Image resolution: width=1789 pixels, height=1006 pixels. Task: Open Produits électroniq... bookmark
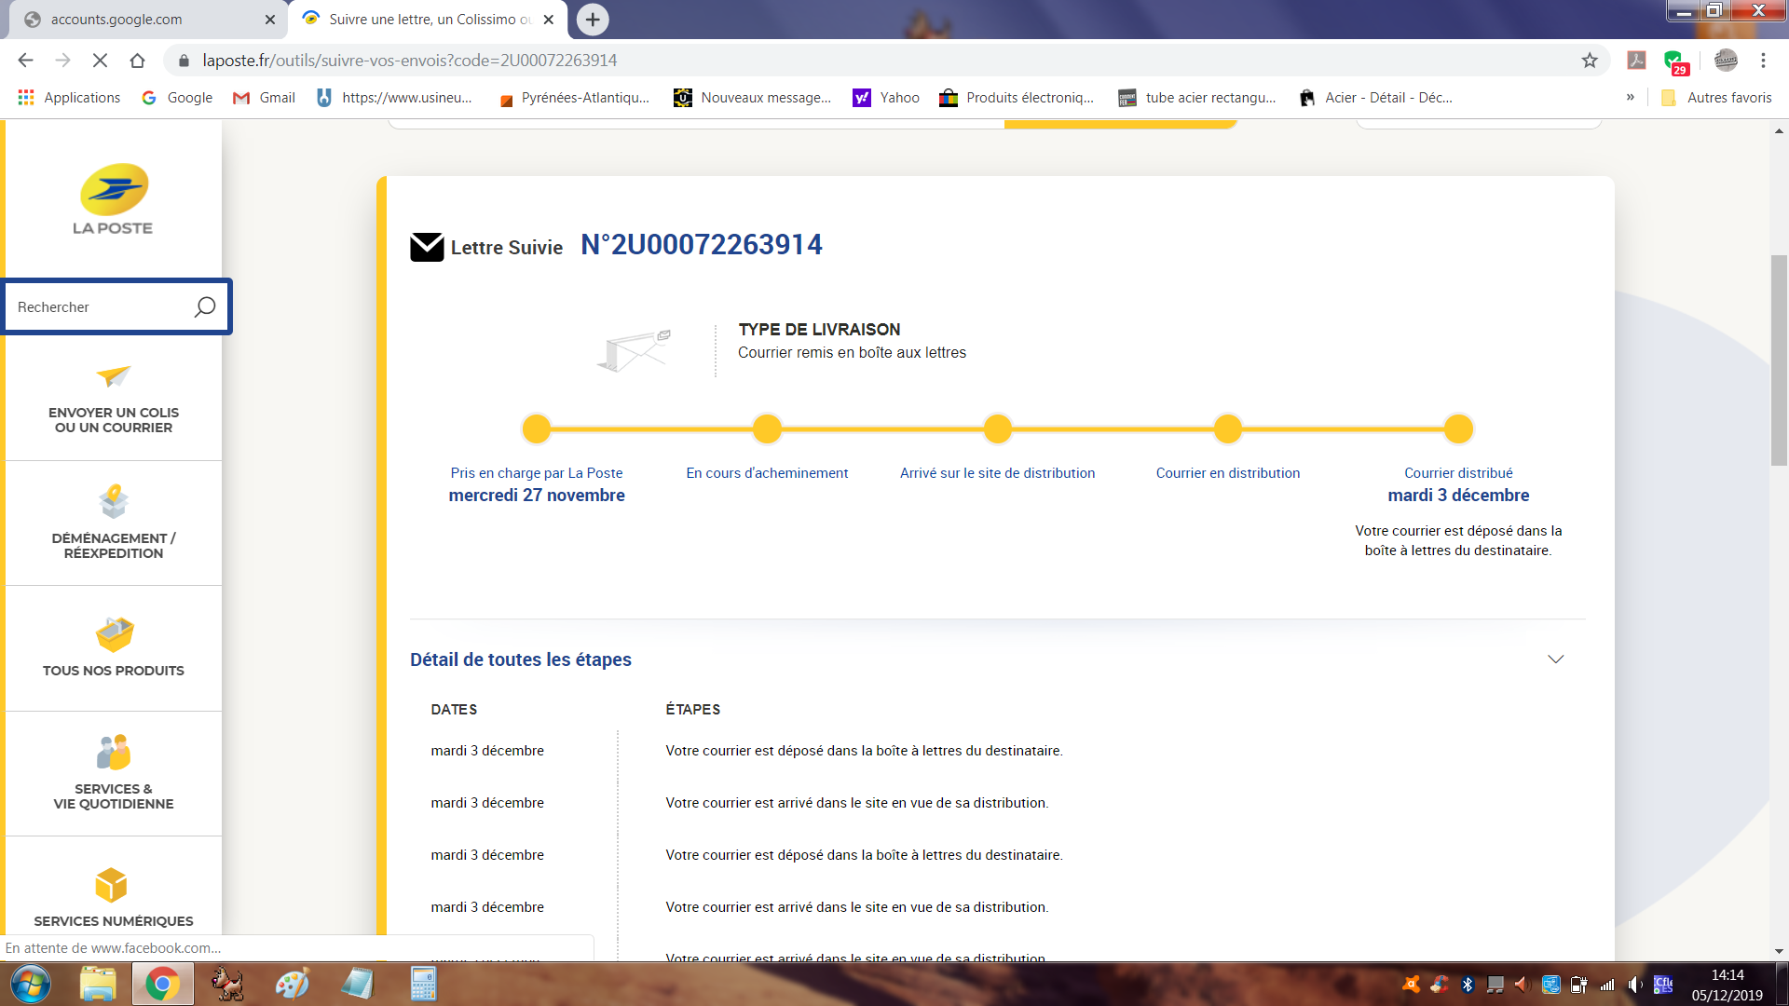pos(1017,98)
